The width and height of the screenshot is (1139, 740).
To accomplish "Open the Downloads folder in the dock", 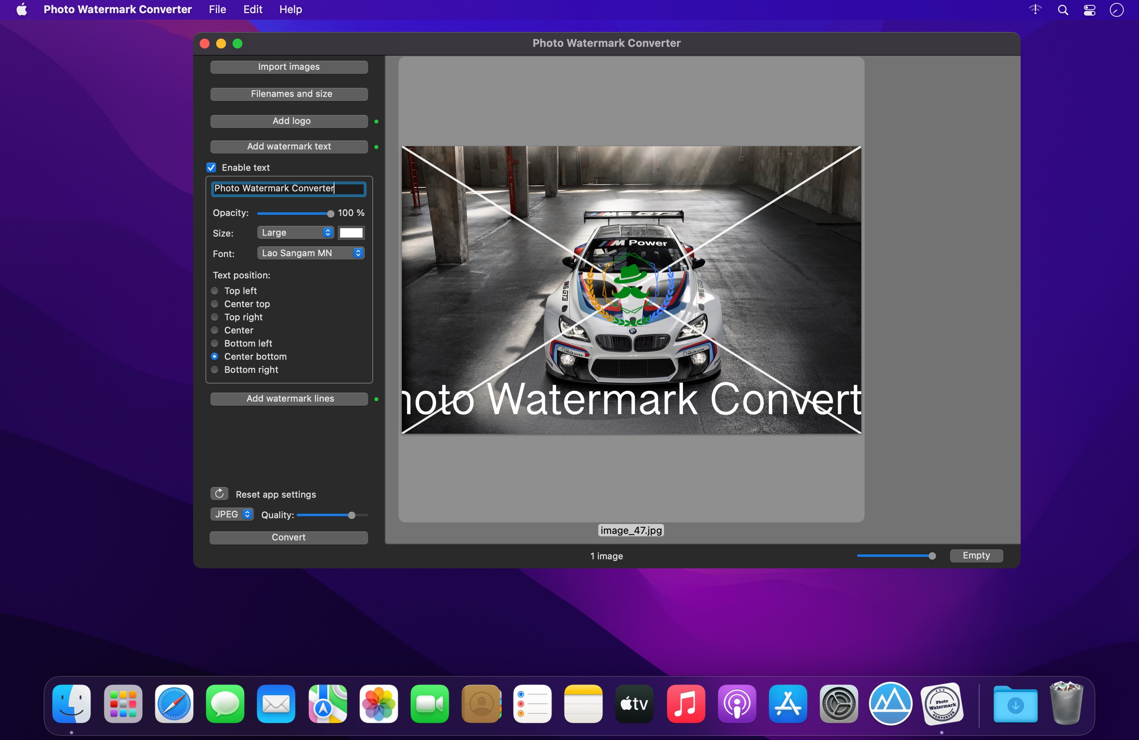I will pos(1015,703).
